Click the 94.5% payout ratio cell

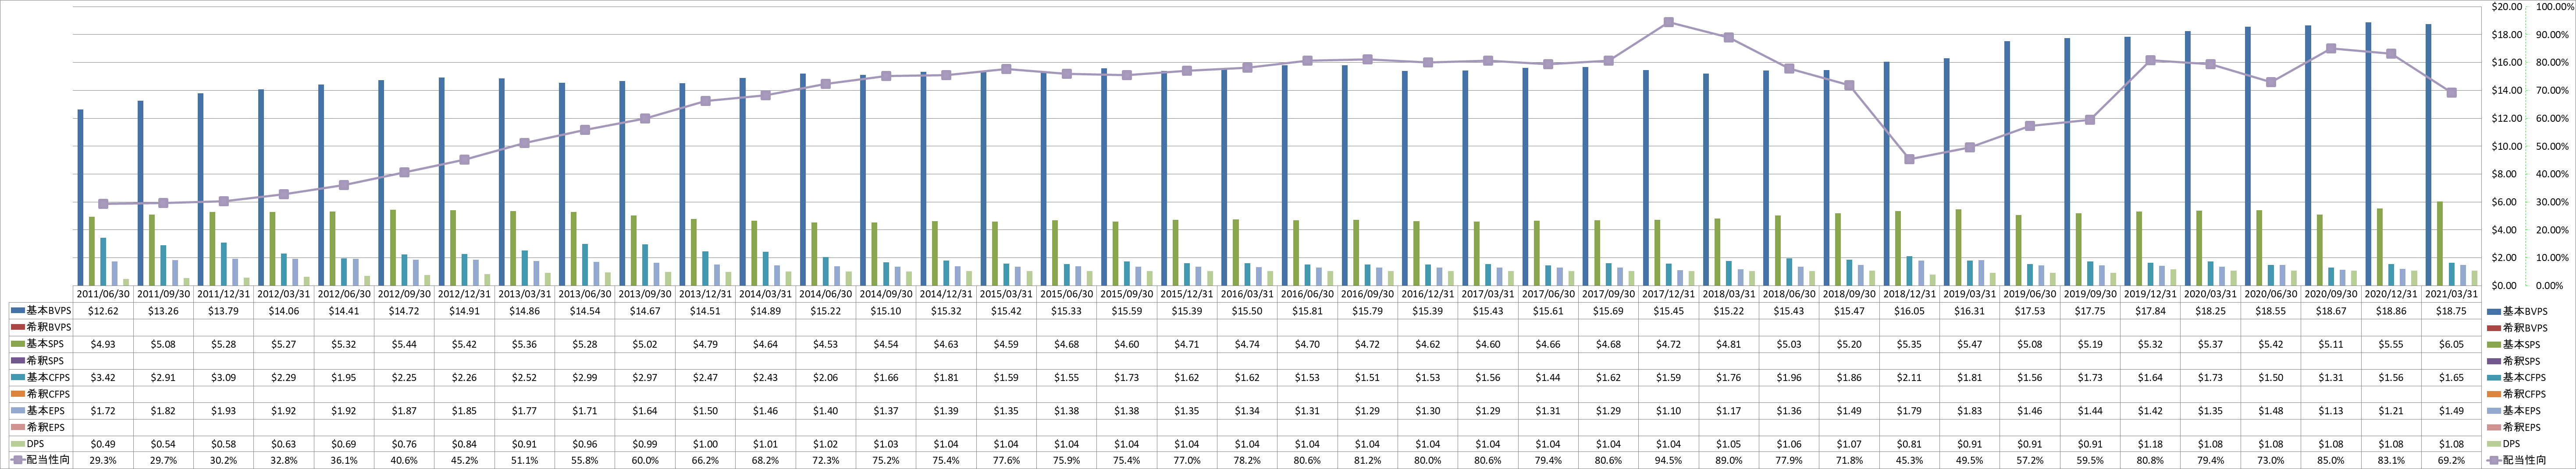click(x=1669, y=460)
